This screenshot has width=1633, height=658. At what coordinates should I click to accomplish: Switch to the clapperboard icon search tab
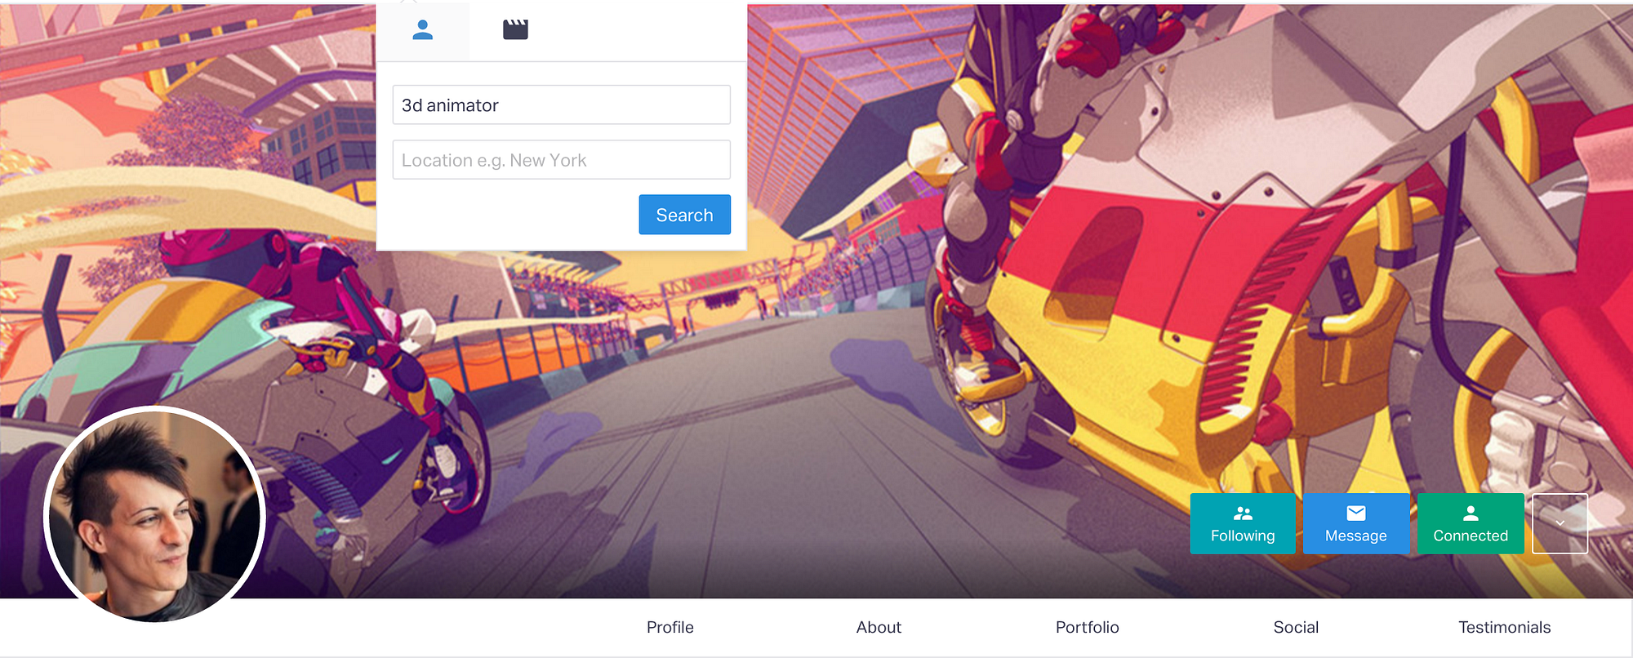515,31
